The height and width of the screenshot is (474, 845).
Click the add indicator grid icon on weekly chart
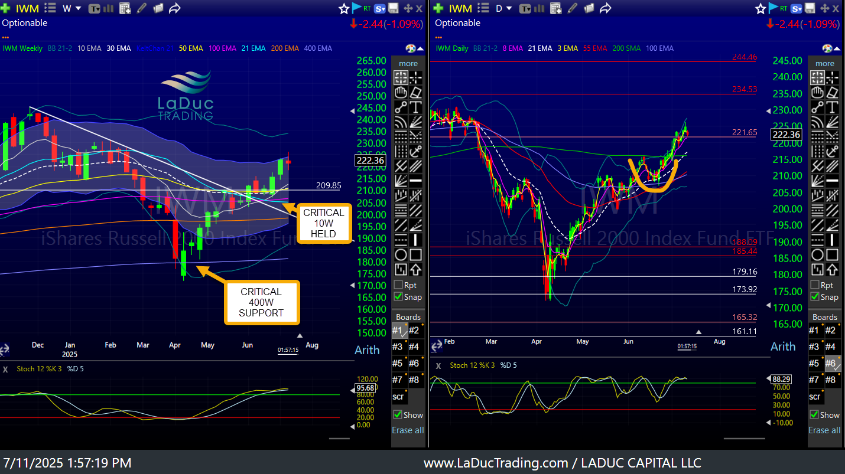click(125, 8)
